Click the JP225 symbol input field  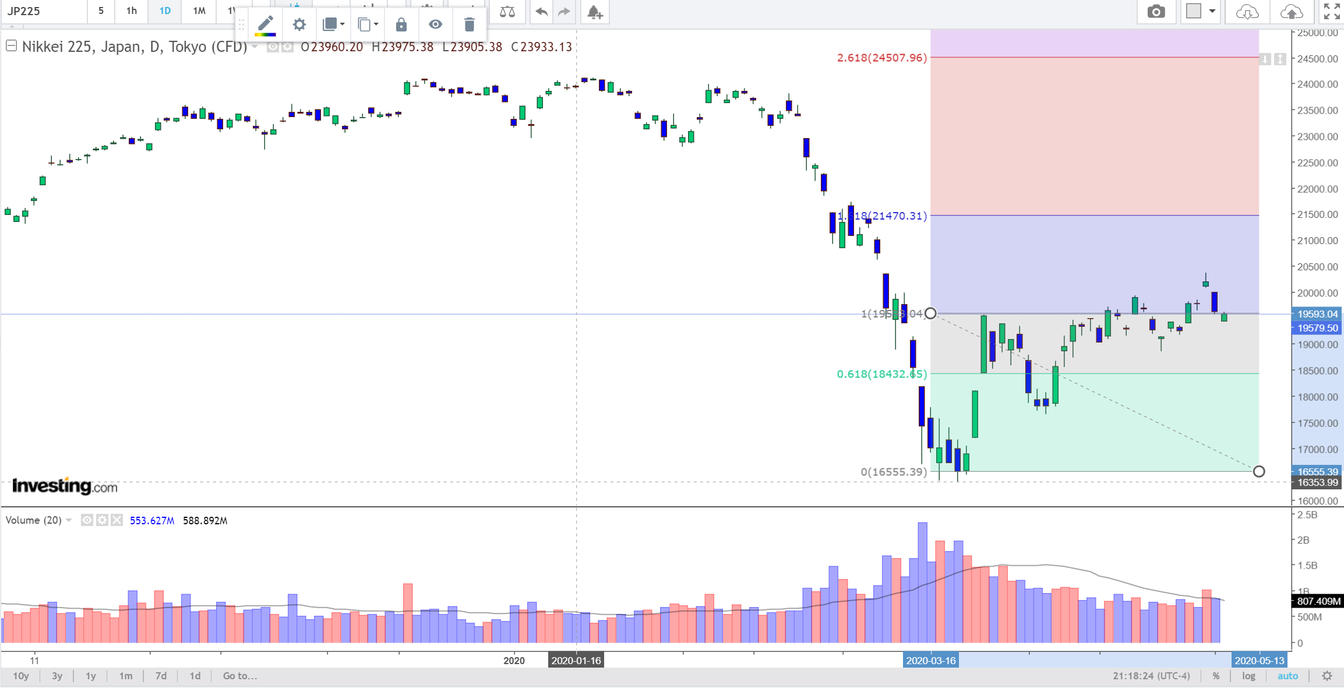[44, 10]
